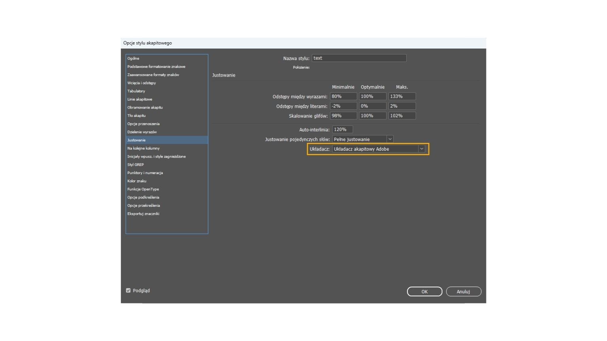Click minimum word spacing field 80%
Image resolution: width=607 pixels, height=341 pixels.
point(343,96)
